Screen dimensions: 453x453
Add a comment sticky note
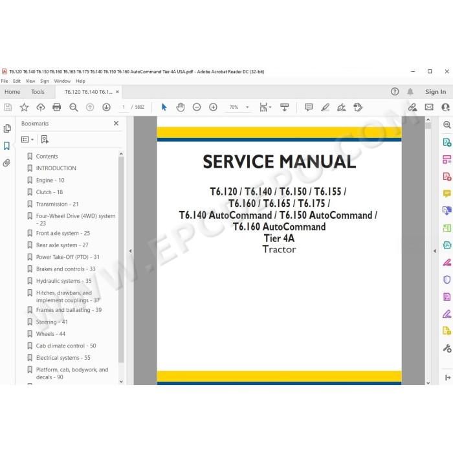point(309,107)
